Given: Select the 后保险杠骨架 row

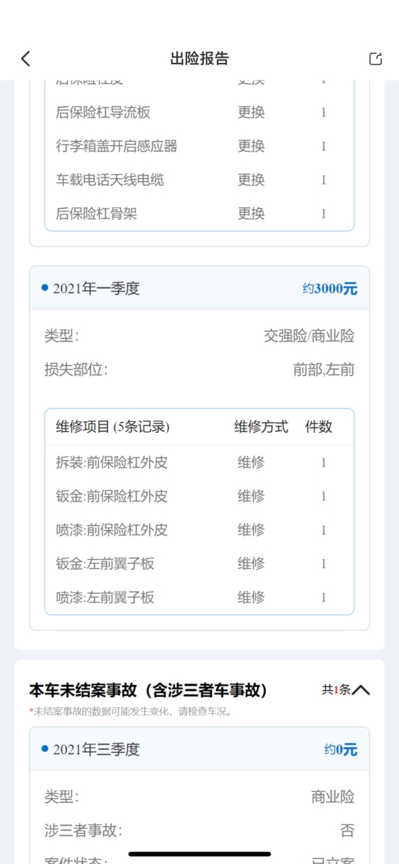Looking at the screenshot, I should click(x=199, y=213).
